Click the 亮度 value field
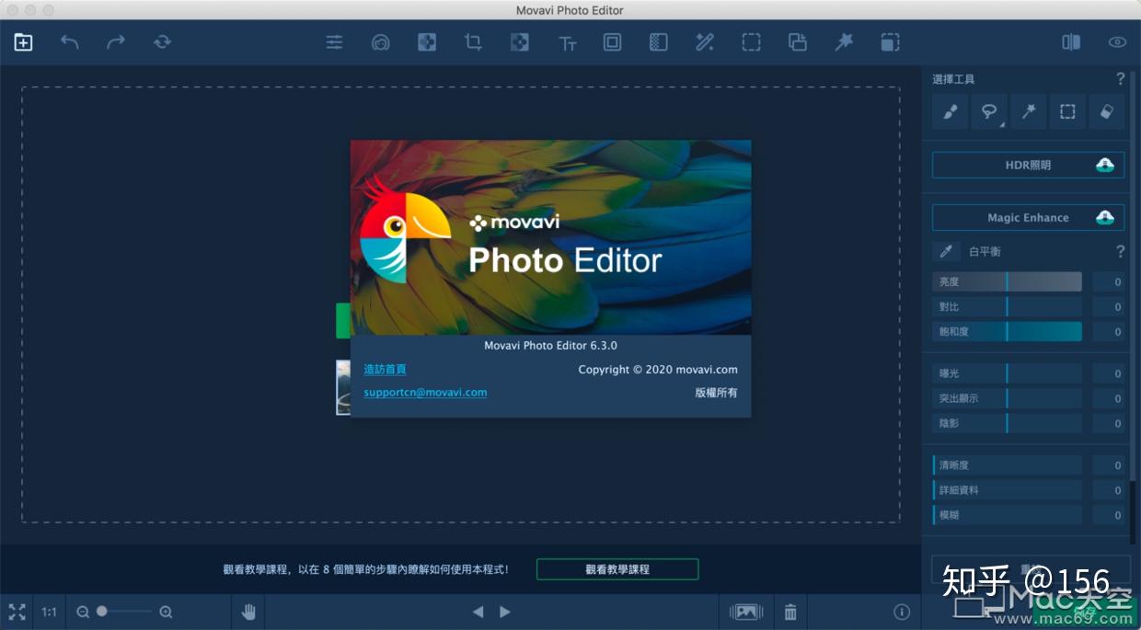 1109,281
